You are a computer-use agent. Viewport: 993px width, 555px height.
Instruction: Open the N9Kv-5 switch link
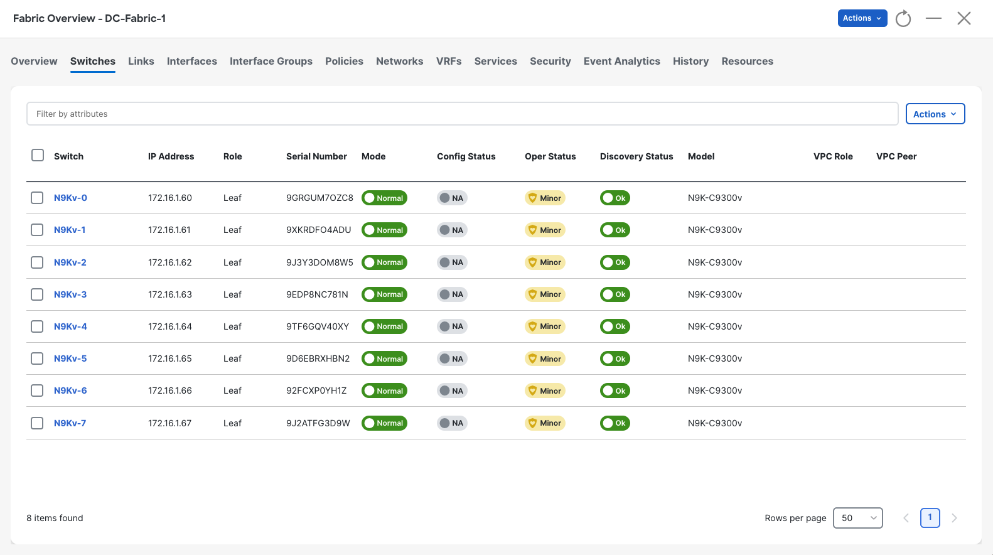point(70,358)
